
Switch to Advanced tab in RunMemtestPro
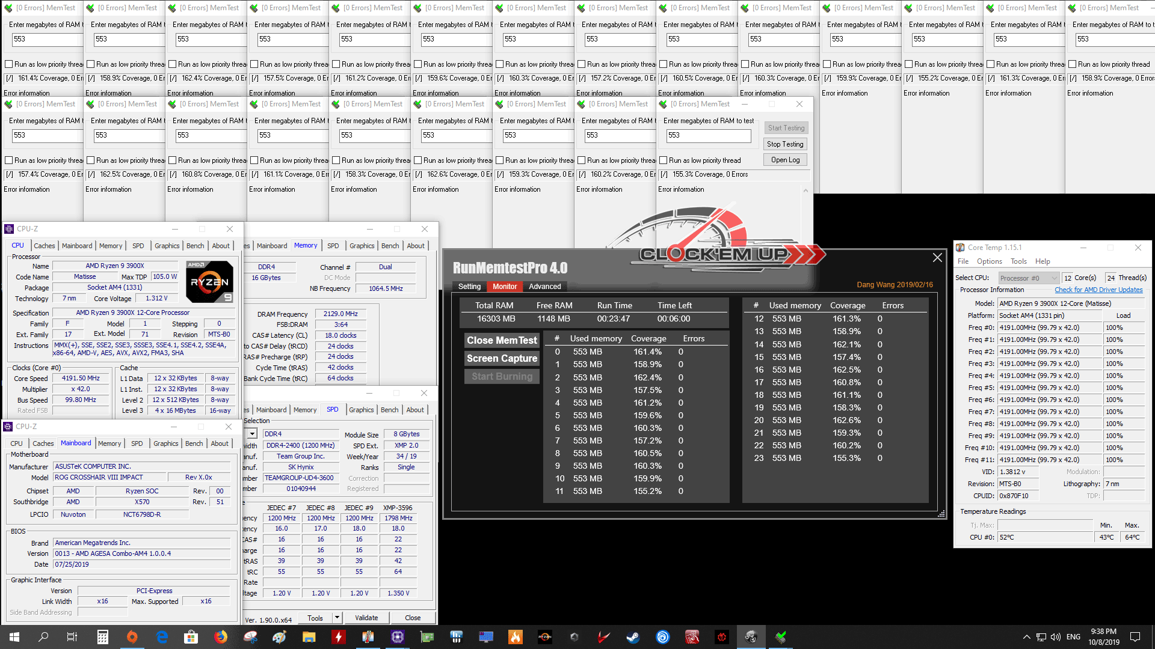(x=544, y=287)
